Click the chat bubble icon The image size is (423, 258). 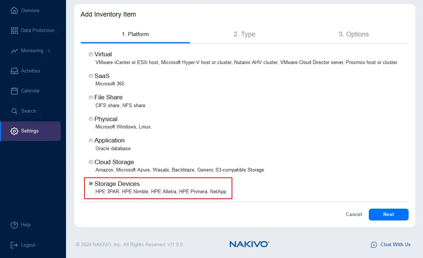pyautogui.click(x=374, y=244)
